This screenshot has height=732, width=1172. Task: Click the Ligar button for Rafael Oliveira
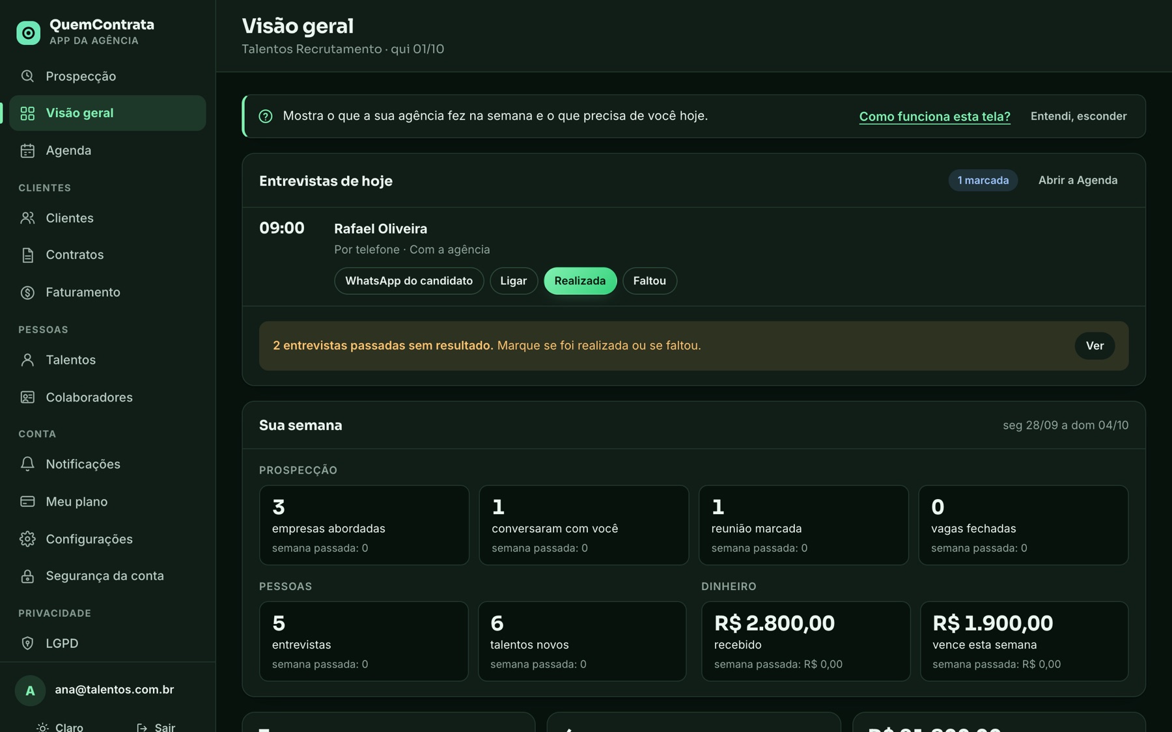click(x=514, y=281)
